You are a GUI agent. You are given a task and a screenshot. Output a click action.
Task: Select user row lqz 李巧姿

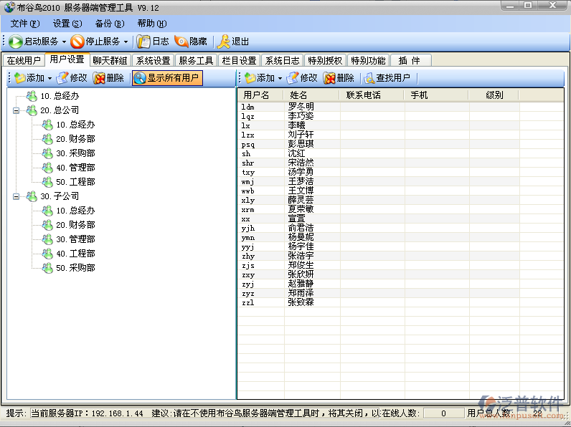[400, 116]
